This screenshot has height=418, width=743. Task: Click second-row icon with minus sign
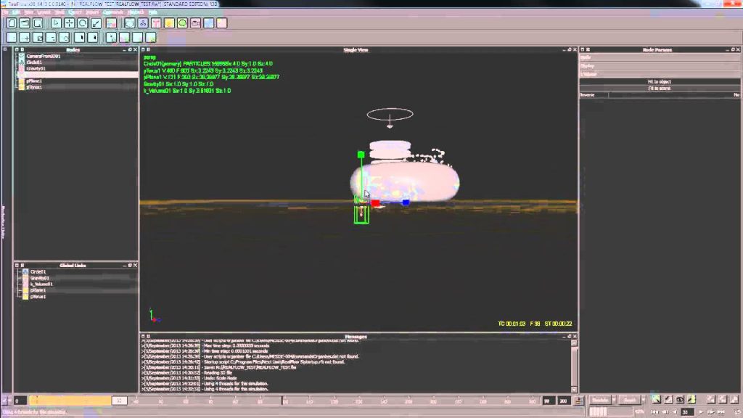(x=51, y=38)
